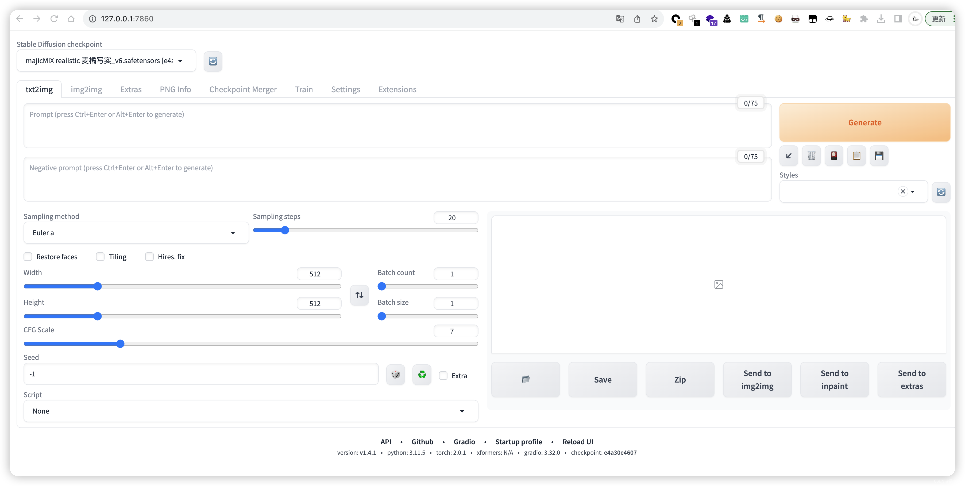This screenshot has width=965, height=486.
Task: Click the Generate button
Action: pyautogui.click(x=864, y=122)
